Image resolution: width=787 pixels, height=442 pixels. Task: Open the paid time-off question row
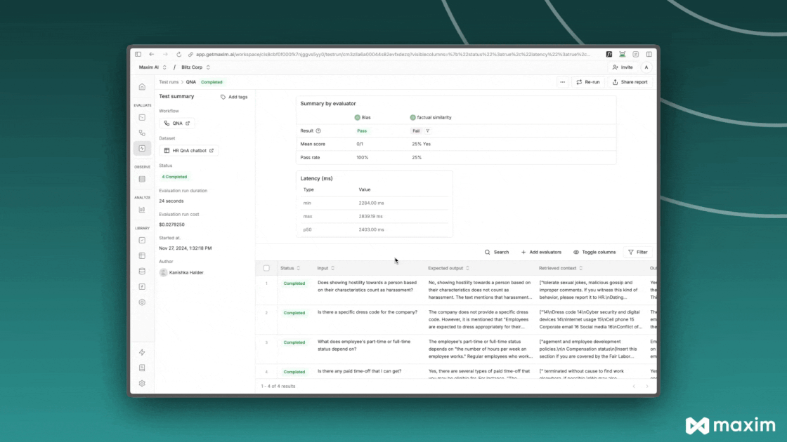(456, 372)
